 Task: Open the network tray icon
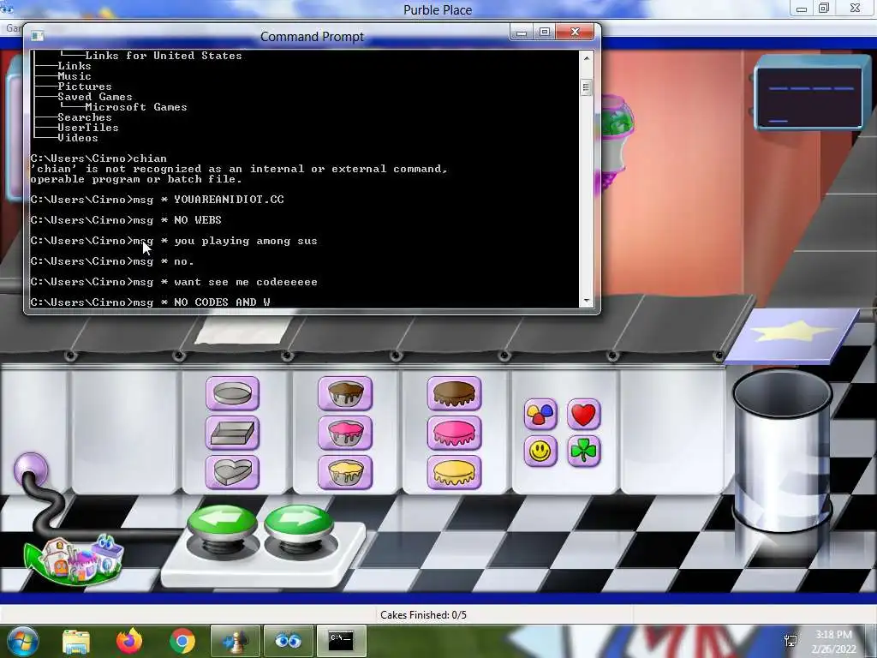pos(790,641)
